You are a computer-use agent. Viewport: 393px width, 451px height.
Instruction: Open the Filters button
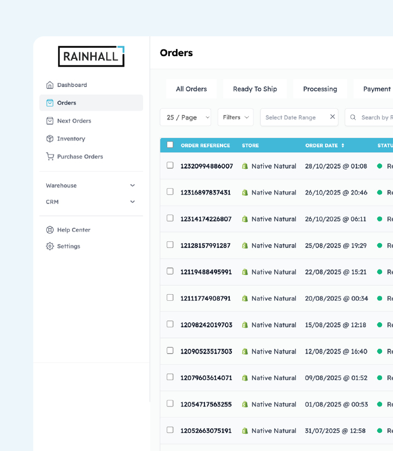(x=235, y=117)
